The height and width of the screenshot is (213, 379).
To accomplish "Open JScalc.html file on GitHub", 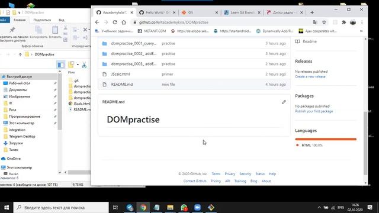I will pos(120,74).
